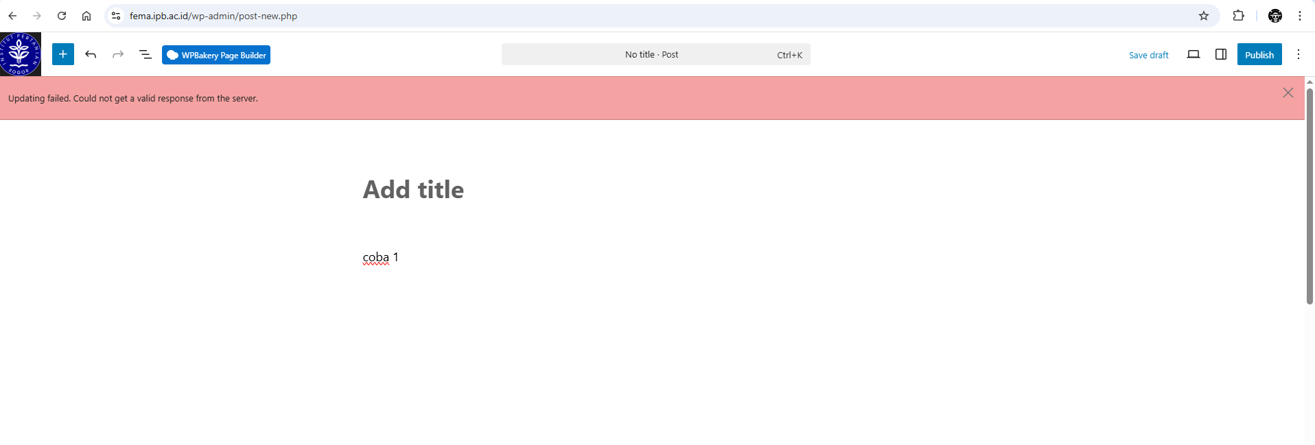The image size is (1315, 445).
Task: Go back in browser history
Action: 12,16
